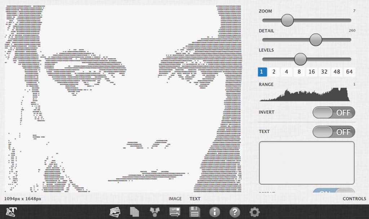Click the ASCII art portrait preview
The width and height of the screenshot is (369, 219).
click(x=123, y=99)
